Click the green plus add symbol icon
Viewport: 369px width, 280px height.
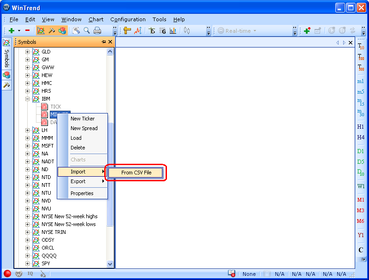click(x=12, y=30)
